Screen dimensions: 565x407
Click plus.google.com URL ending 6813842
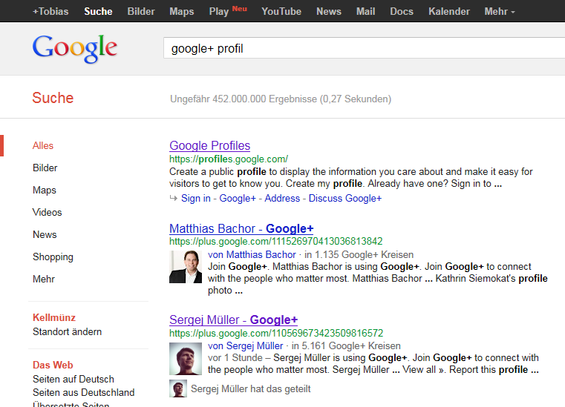pyautogui.click(x=276, y=241)
